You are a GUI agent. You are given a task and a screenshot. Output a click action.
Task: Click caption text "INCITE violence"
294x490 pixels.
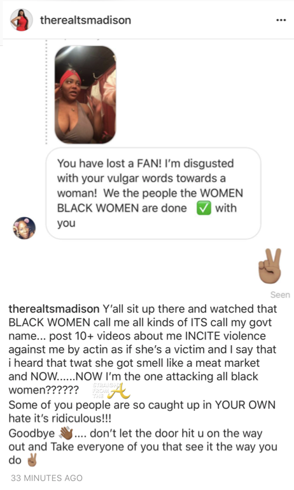pyautogui.click(x=225, y=336)
